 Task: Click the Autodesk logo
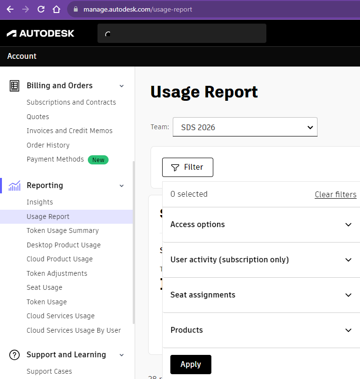[x=41, y=33]
